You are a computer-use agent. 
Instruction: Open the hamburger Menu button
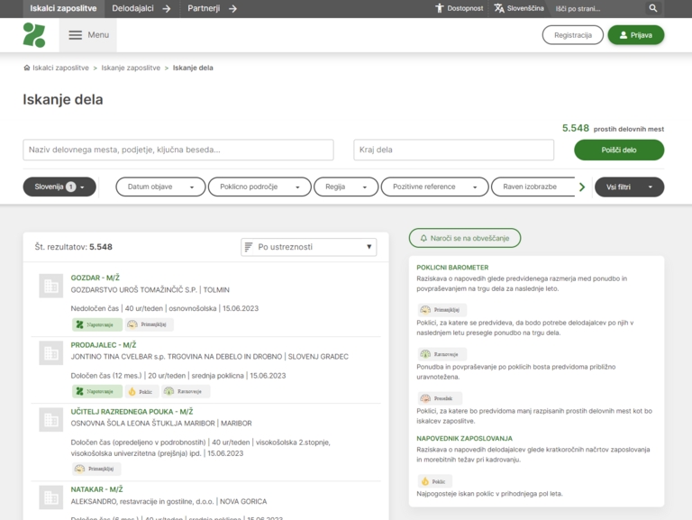click(x=88, y=35)
